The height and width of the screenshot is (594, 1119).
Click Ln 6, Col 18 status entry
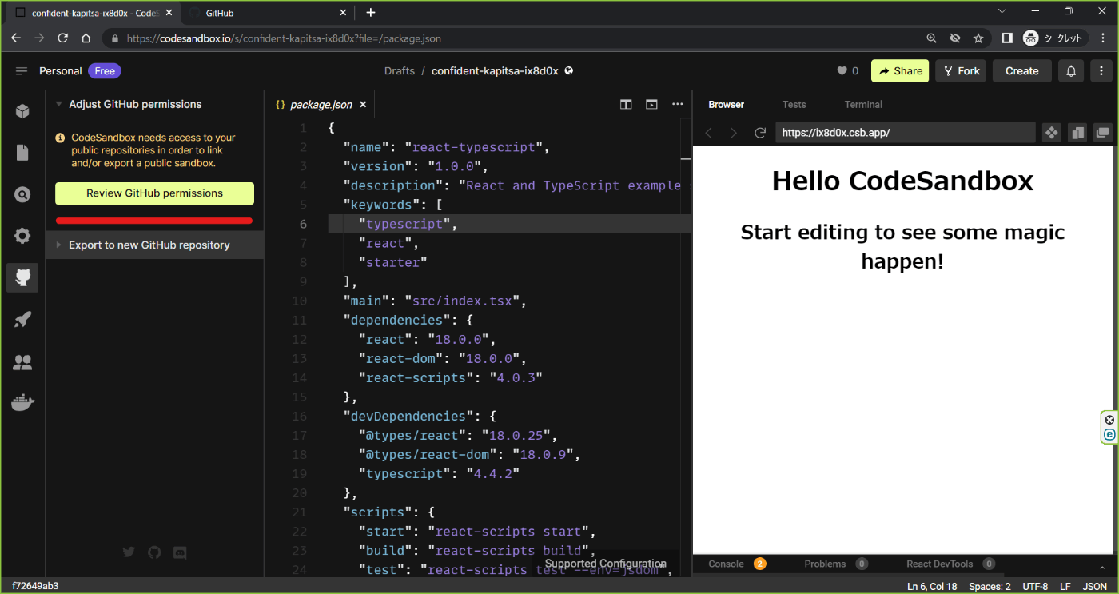coord(932,587)
